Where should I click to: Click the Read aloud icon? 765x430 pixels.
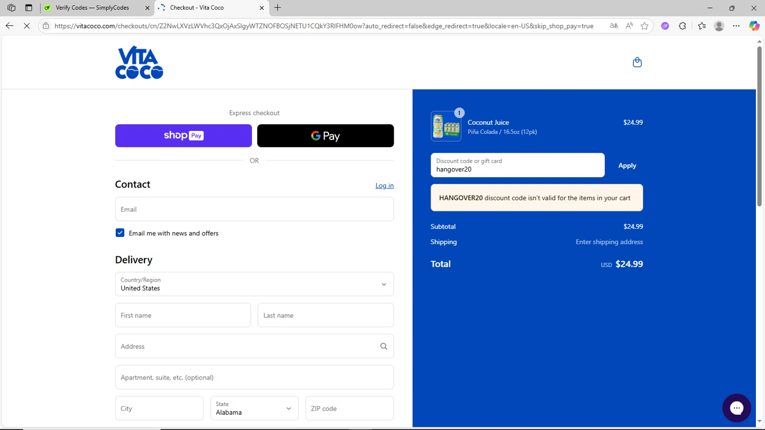coord(629,25)
